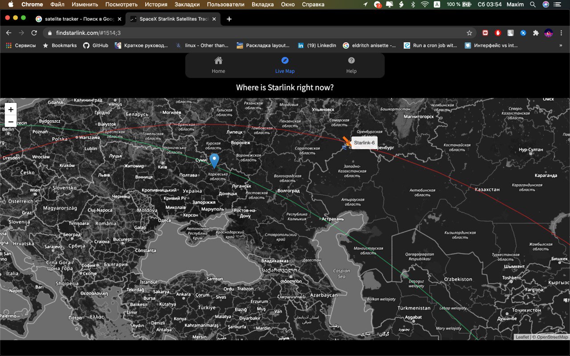Expand hidden bookmarks with double chevron

click(561, 45)
